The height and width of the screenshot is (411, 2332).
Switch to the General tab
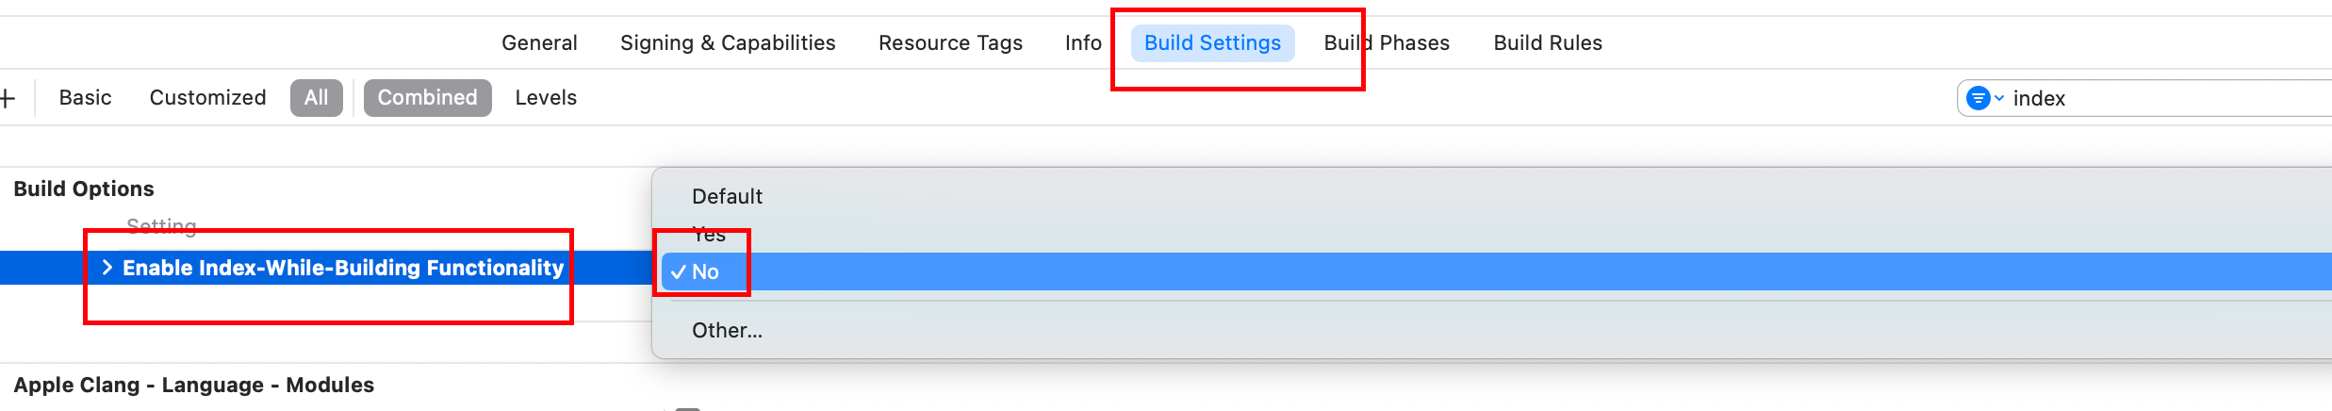[539, 43]
